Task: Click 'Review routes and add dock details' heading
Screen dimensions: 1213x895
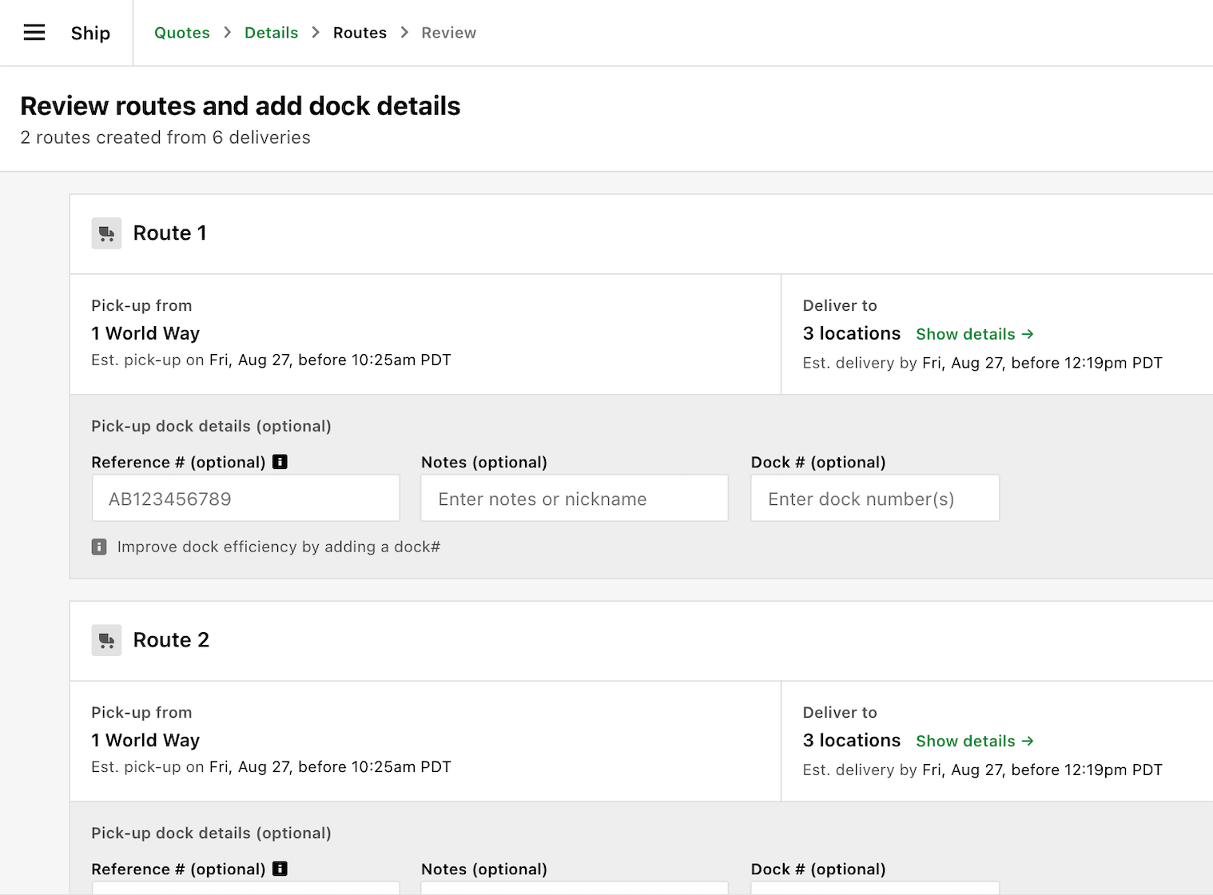Action: 241,105
